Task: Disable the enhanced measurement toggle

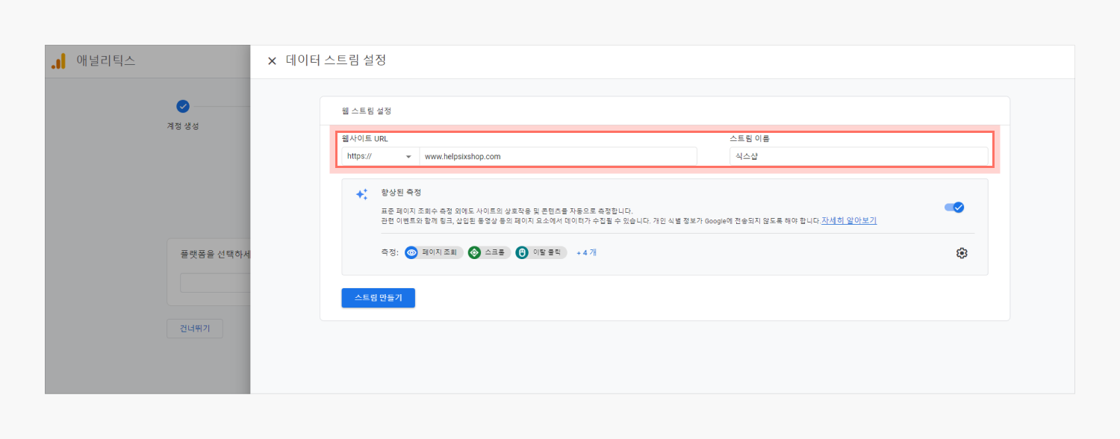Action: tap(954, 208)
